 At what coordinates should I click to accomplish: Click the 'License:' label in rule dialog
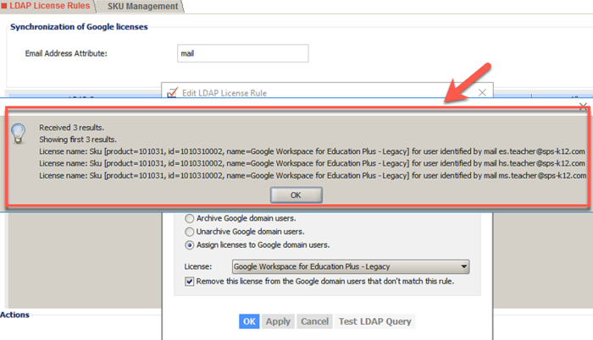tap(197, 266)
